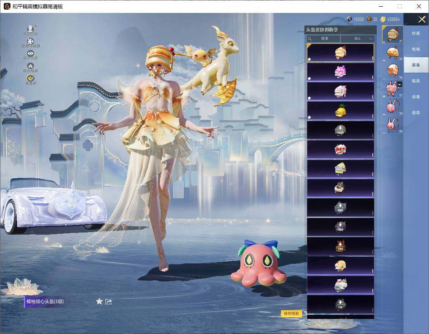The width and height of the screenshot is (429, 334).
Task: Click the share arrow icon beside helmet name
Action: [109, 301]
